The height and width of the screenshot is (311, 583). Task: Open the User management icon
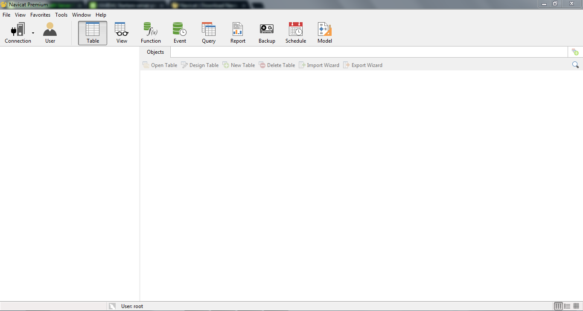[50, 33]
